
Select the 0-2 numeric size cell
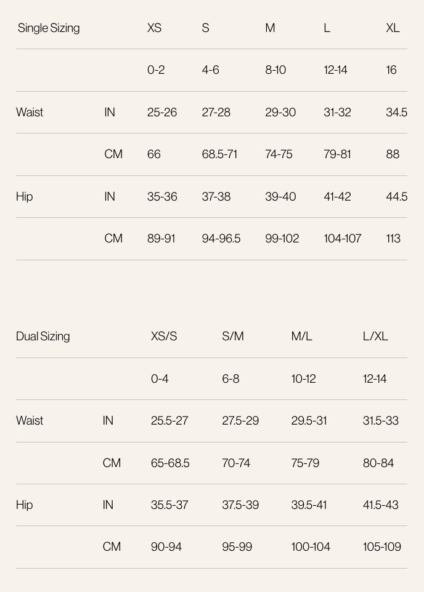pos(156,70)
